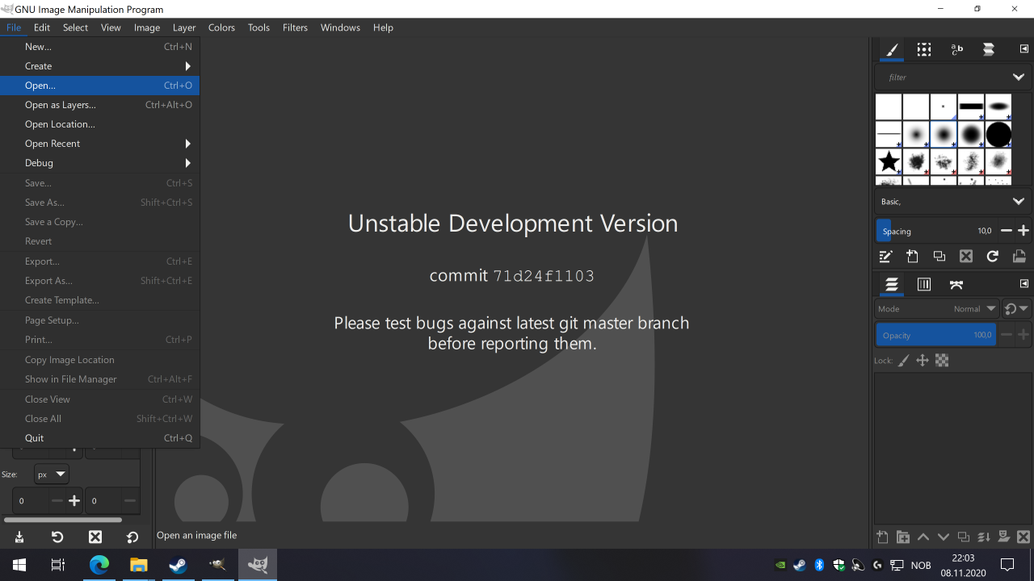
Task: Switch to the Fonts tab icon
Action: point(956,50)
